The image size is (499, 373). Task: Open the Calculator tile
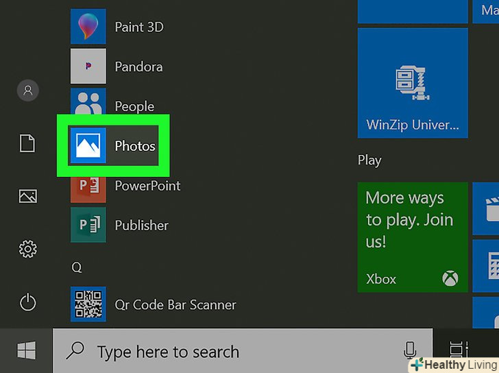pyautogui.click(x=485, y=266)
